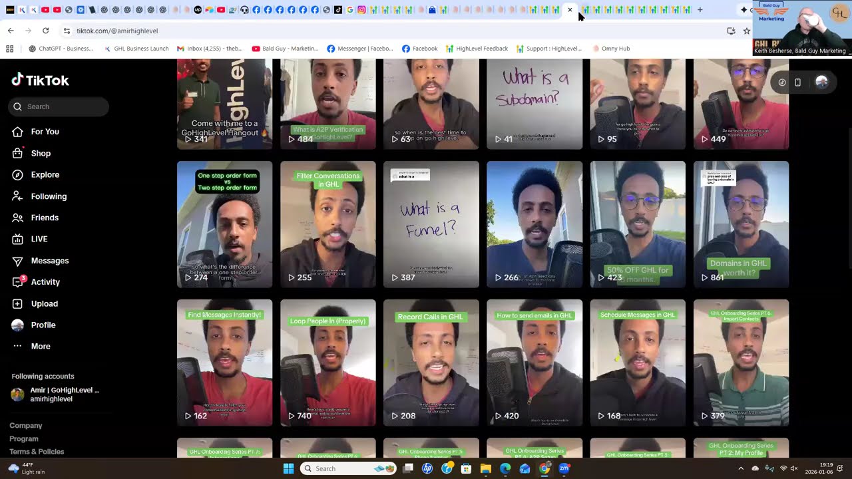The height and width of the screenshot is (479, 852).
Task: Click the TikTok coin icon in floating toolbar
Action: pos(782,82)
